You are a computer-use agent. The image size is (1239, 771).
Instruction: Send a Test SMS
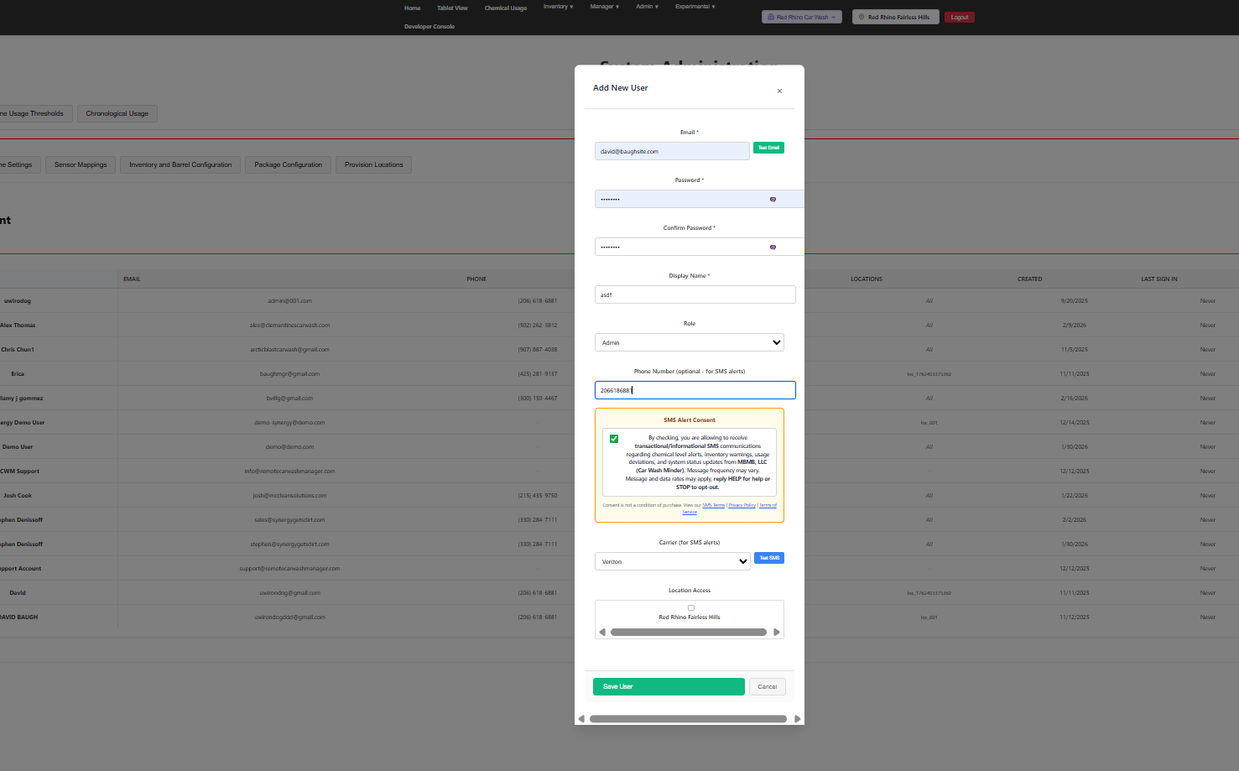point(768,557)
